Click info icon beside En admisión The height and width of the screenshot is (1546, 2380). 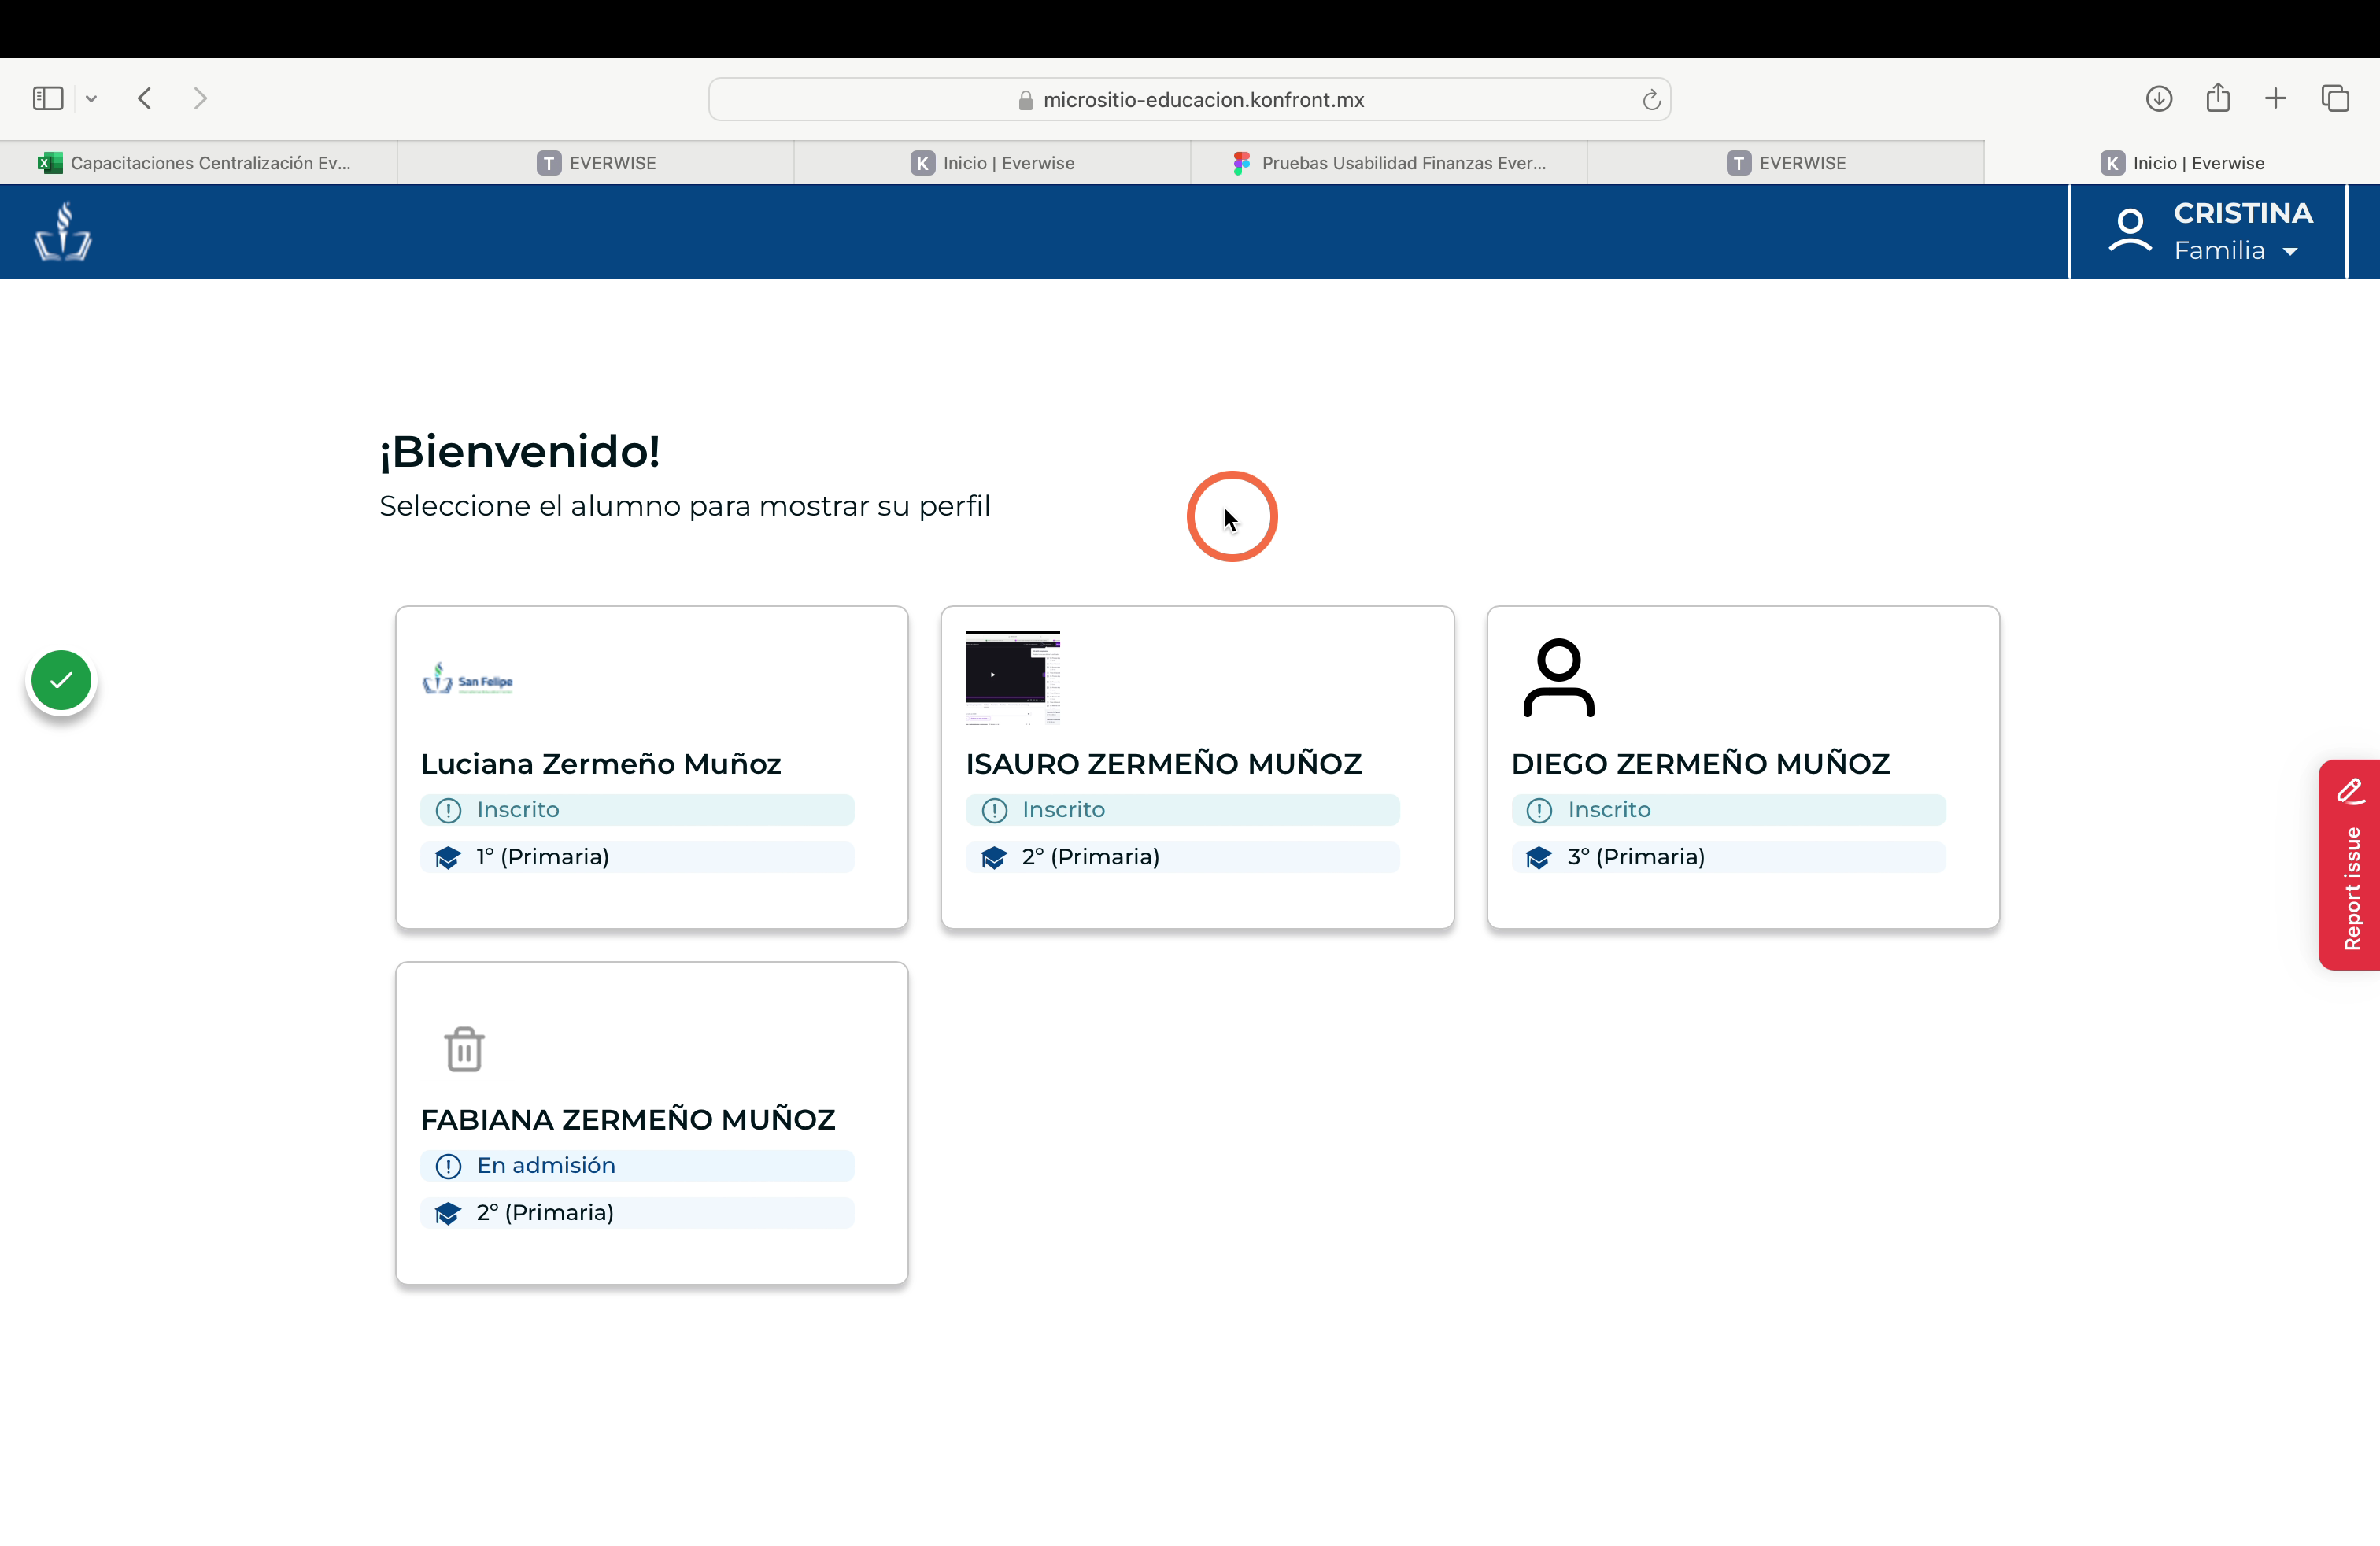448,1166
